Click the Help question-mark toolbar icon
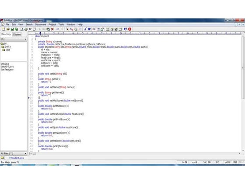245x184 pixels. pos(125,29)
